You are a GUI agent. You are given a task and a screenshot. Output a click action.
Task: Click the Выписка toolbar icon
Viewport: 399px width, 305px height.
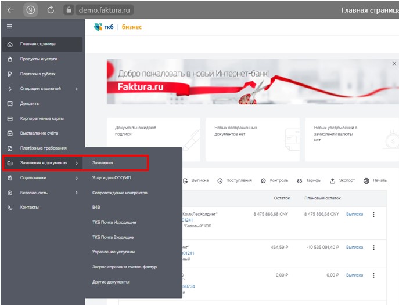click(185, 181)
